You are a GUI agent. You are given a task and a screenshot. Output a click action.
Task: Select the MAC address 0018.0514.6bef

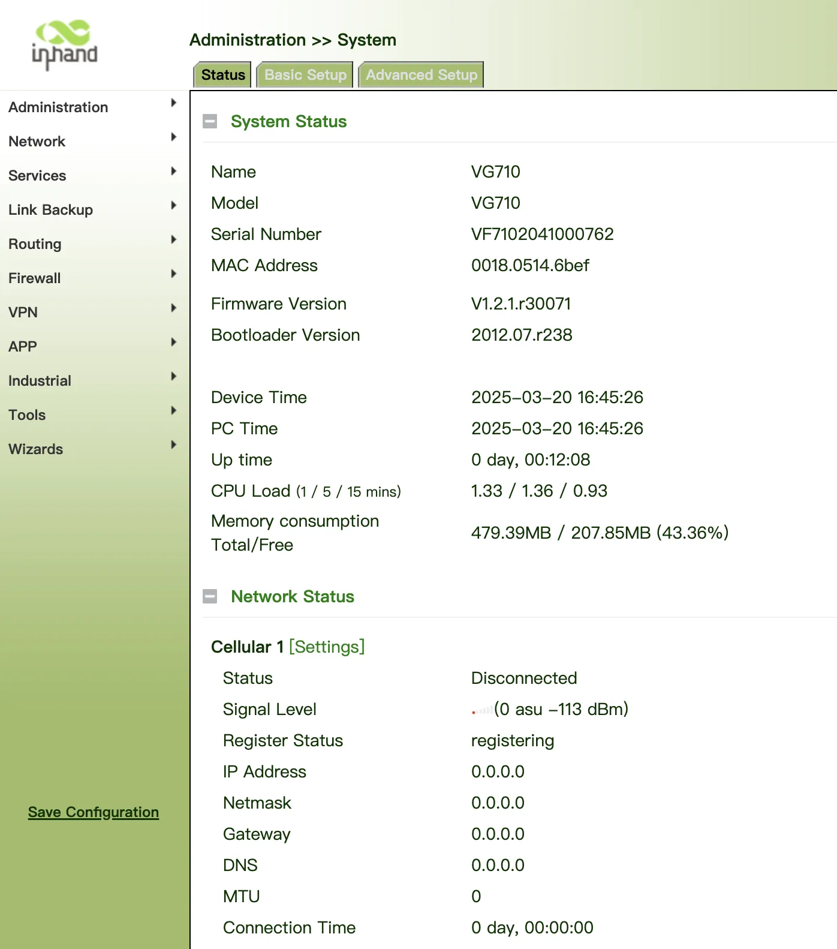(530, 265)
